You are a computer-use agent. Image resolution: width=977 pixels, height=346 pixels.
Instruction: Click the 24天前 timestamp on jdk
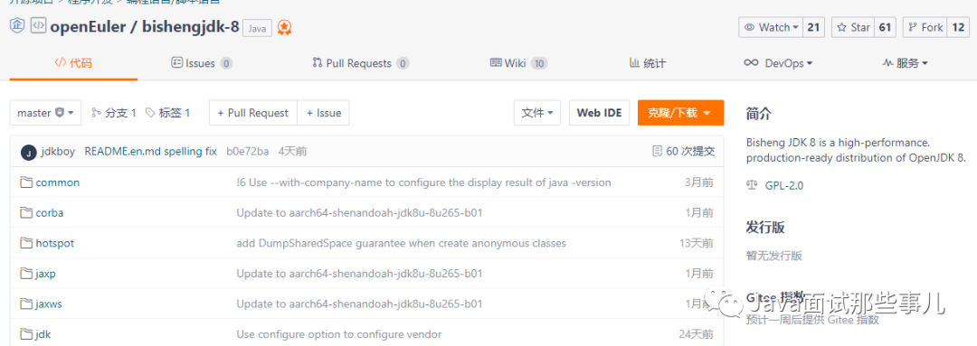pos(697,334)
